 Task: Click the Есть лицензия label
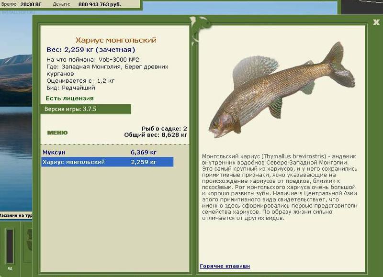pyautogui.click(x=69, y=99)
